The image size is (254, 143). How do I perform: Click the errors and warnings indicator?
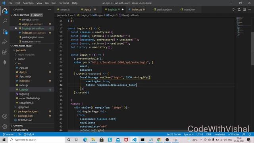pyautogui.click(x=29, y=134)
